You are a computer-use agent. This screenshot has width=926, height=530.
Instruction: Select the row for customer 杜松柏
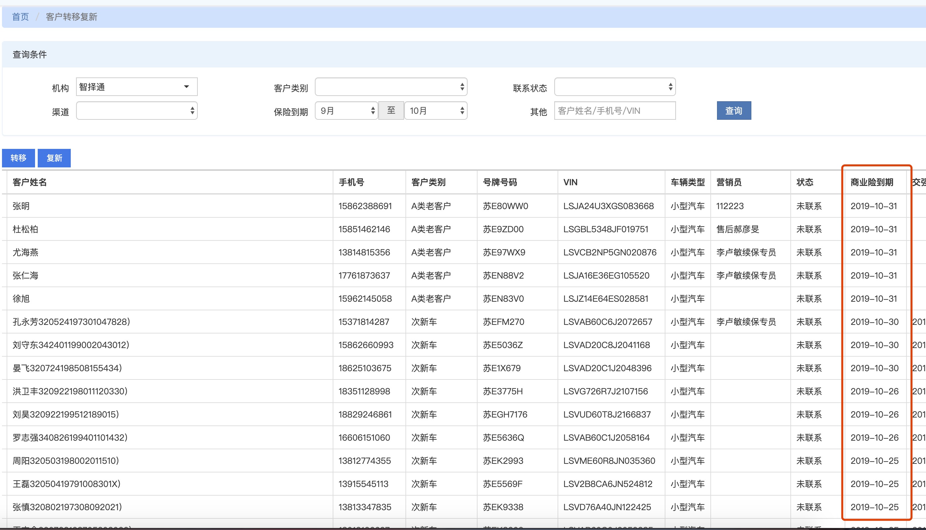click(25, 229)
